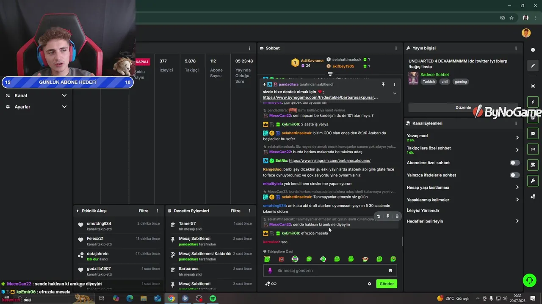Click username selahattinselcuk in Tanımayanlar message
Screen dimensions: 542x304
(296, 197)
